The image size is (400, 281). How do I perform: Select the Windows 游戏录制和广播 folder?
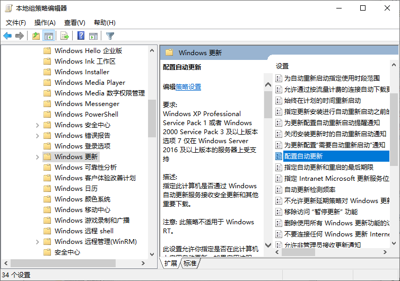click(x=92, y=221)
